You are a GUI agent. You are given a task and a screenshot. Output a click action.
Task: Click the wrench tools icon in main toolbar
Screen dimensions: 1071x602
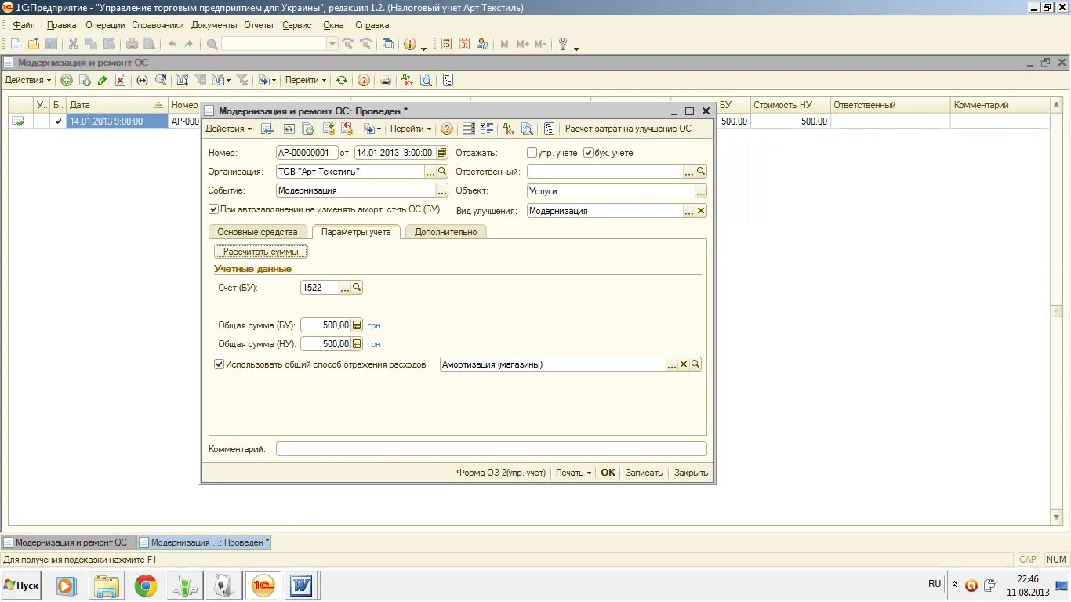coord(563,44)
